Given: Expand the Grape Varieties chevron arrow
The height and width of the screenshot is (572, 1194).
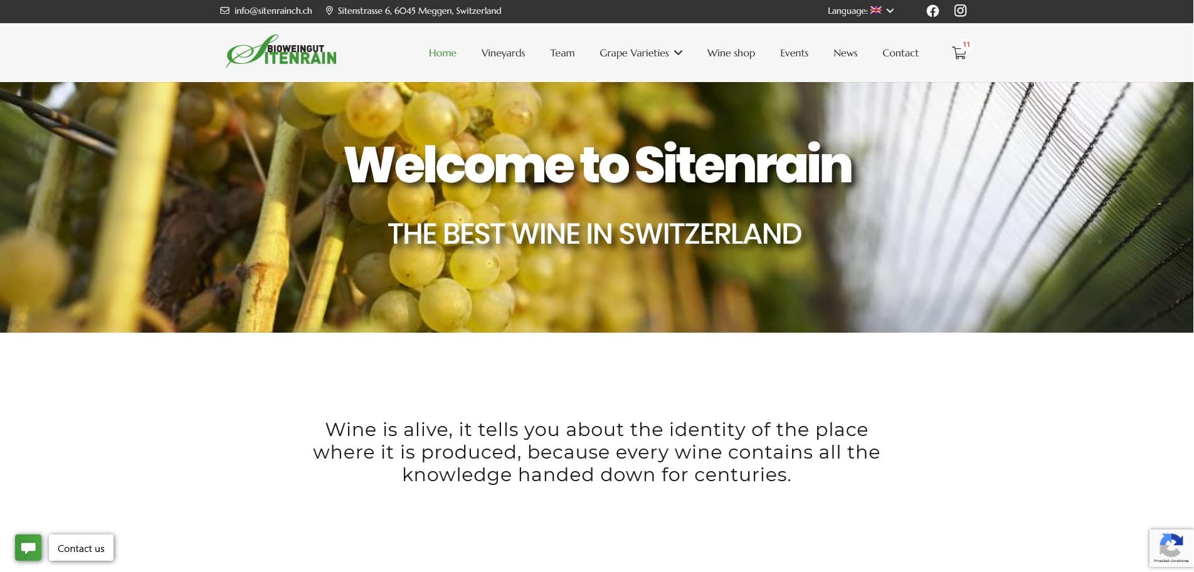Looking at the screenshot, I should point(678,53).
